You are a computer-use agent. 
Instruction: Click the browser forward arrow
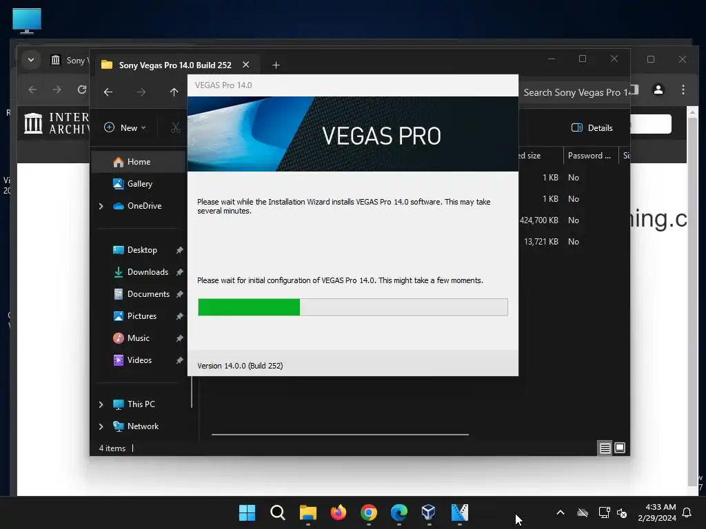tap(57, 90)
